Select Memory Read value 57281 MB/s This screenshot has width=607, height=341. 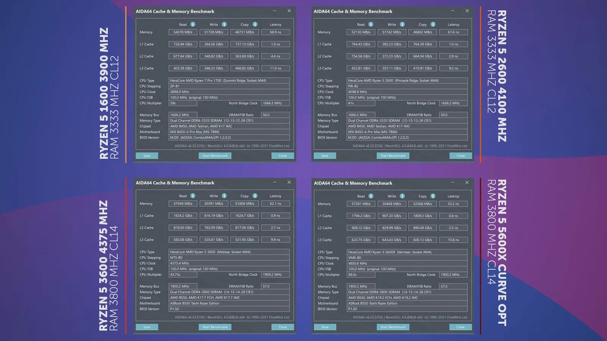point(361,204)
